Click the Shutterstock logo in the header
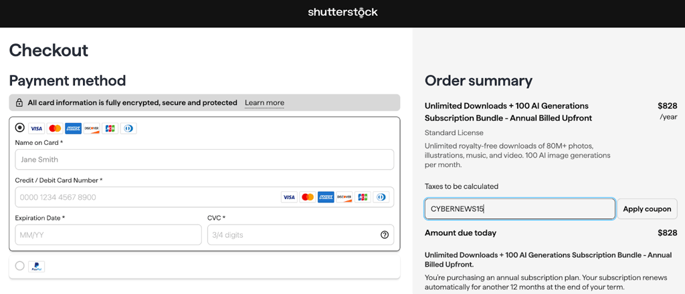The width and height of the screenshot is (685, 294). click(x=342, y=12)
